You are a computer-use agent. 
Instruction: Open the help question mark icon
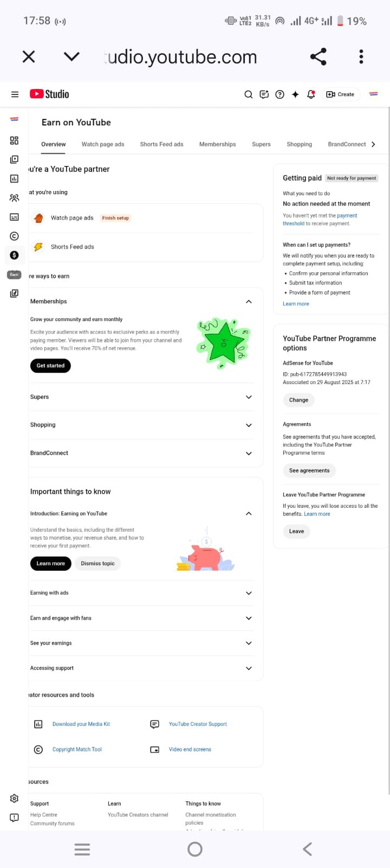point(279,94)
